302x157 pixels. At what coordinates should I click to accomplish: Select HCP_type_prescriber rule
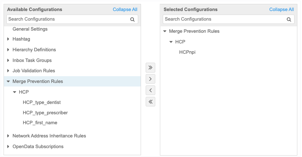coord(45,113)
